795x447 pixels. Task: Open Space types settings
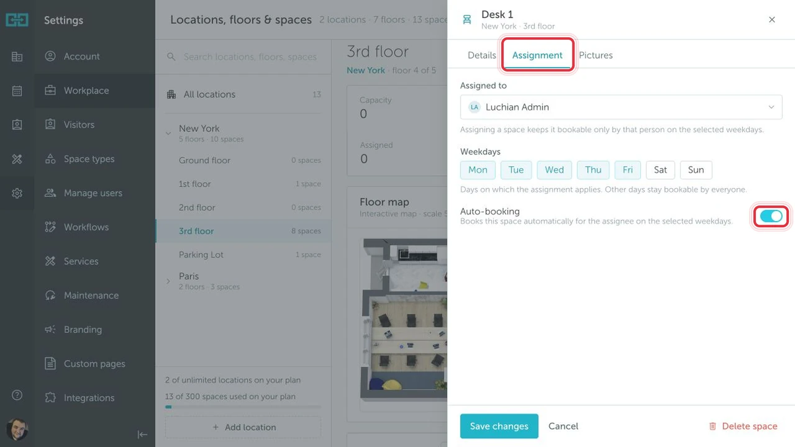[x=94, y=159]
